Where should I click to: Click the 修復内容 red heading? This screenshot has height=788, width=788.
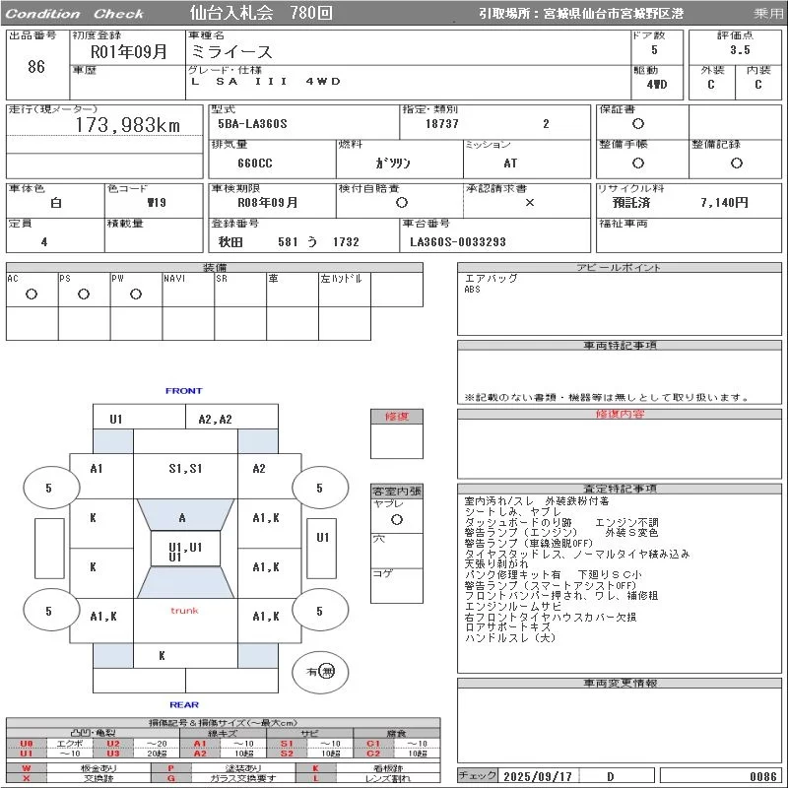[x=619, y=415]
